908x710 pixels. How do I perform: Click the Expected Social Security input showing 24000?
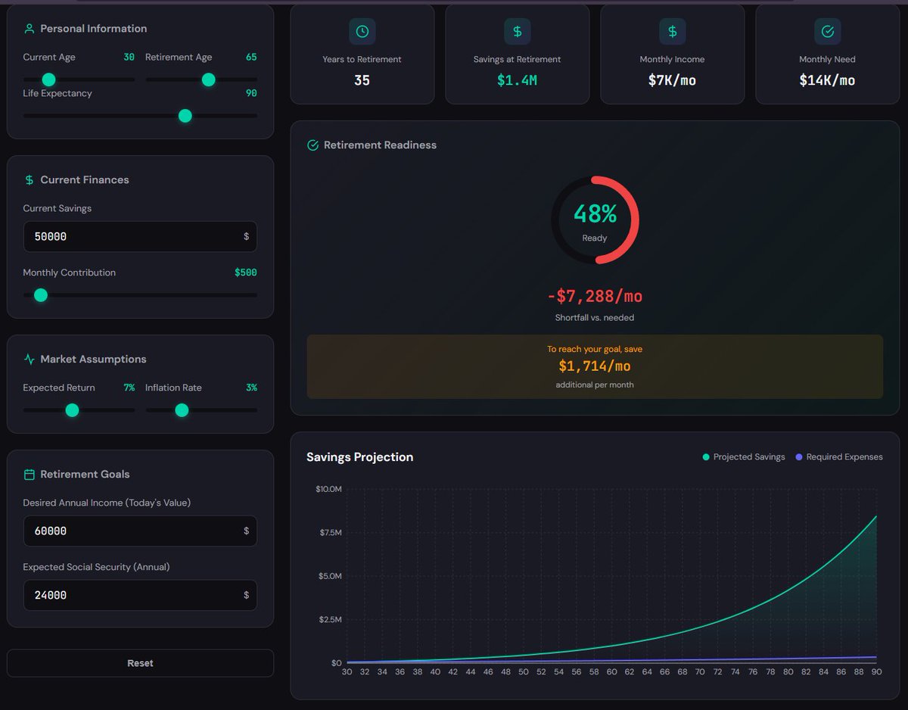pyautogui.click(x=140, y=596)
